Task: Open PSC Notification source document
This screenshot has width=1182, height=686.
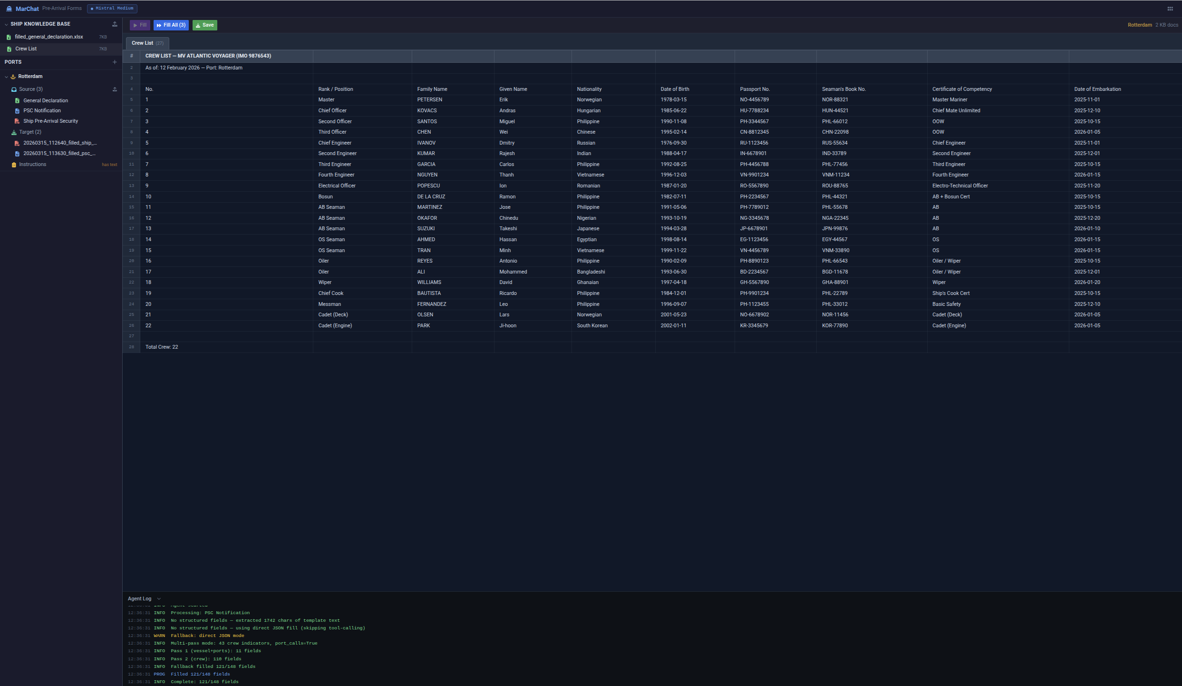Action: click(x=42, y=110)
